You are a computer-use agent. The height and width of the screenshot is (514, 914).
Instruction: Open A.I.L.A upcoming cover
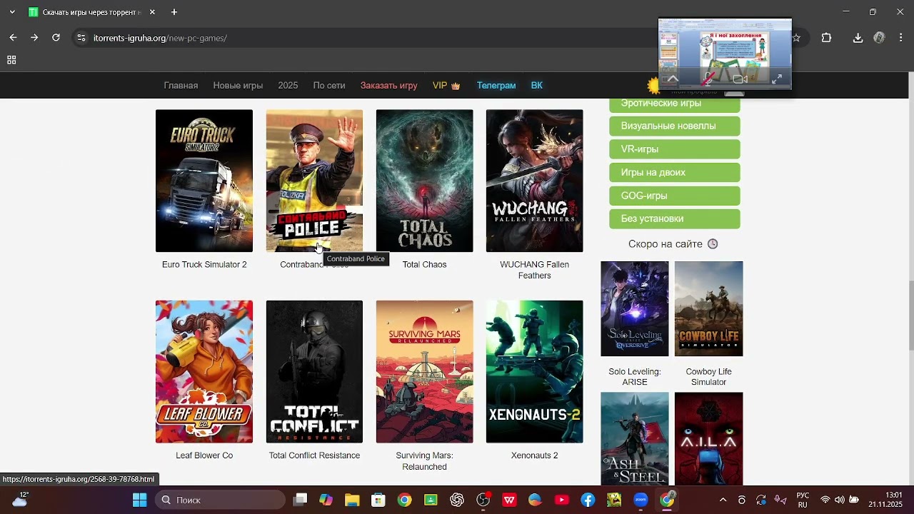[x=709, y=439]
